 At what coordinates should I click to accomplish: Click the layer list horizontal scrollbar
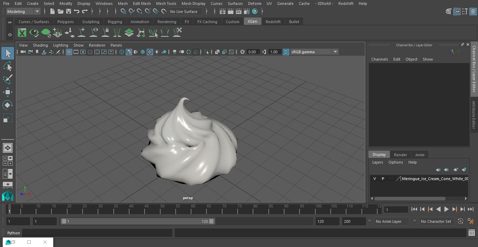coord(410,198)
